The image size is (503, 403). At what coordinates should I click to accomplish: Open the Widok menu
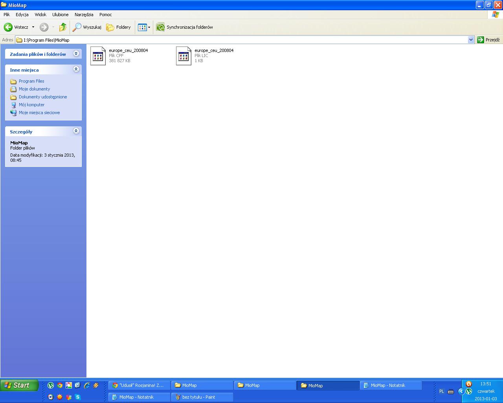pos(40,15)
